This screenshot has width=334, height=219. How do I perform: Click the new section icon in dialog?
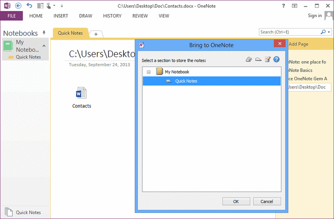258,59
